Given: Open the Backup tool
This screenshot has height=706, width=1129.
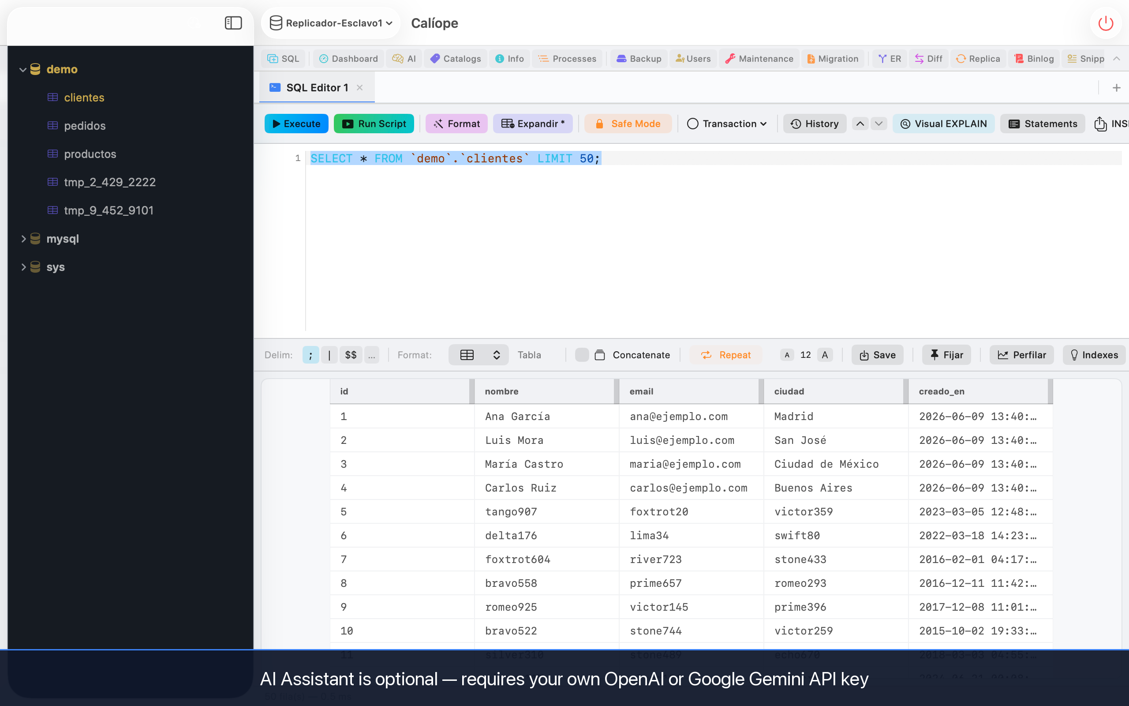Looking at the screenshot, I should point(639,58).
